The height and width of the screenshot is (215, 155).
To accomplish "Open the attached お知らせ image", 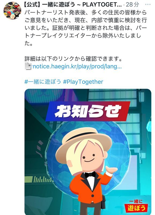I will [x=88, y=152].
